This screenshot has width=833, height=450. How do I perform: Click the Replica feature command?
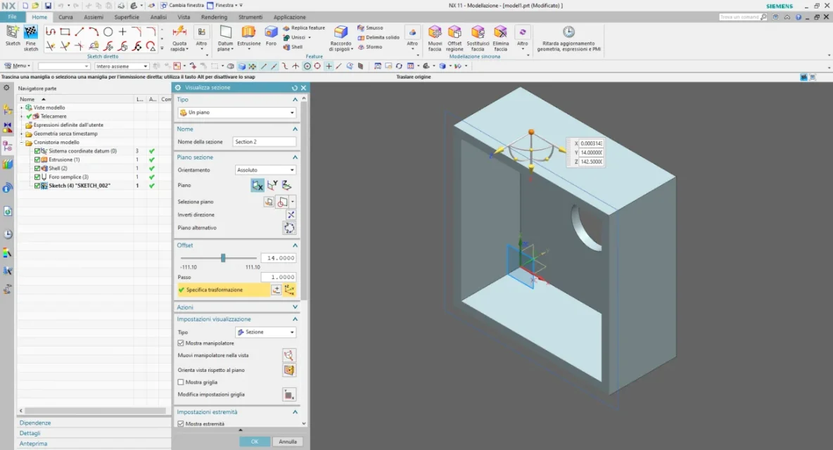(304, 27)
